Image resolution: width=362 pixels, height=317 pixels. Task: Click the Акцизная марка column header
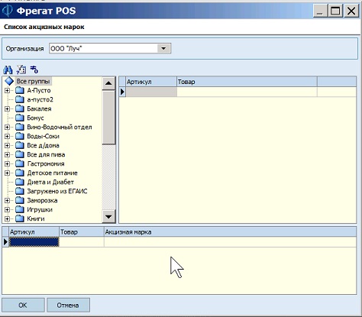pos(230,232)
